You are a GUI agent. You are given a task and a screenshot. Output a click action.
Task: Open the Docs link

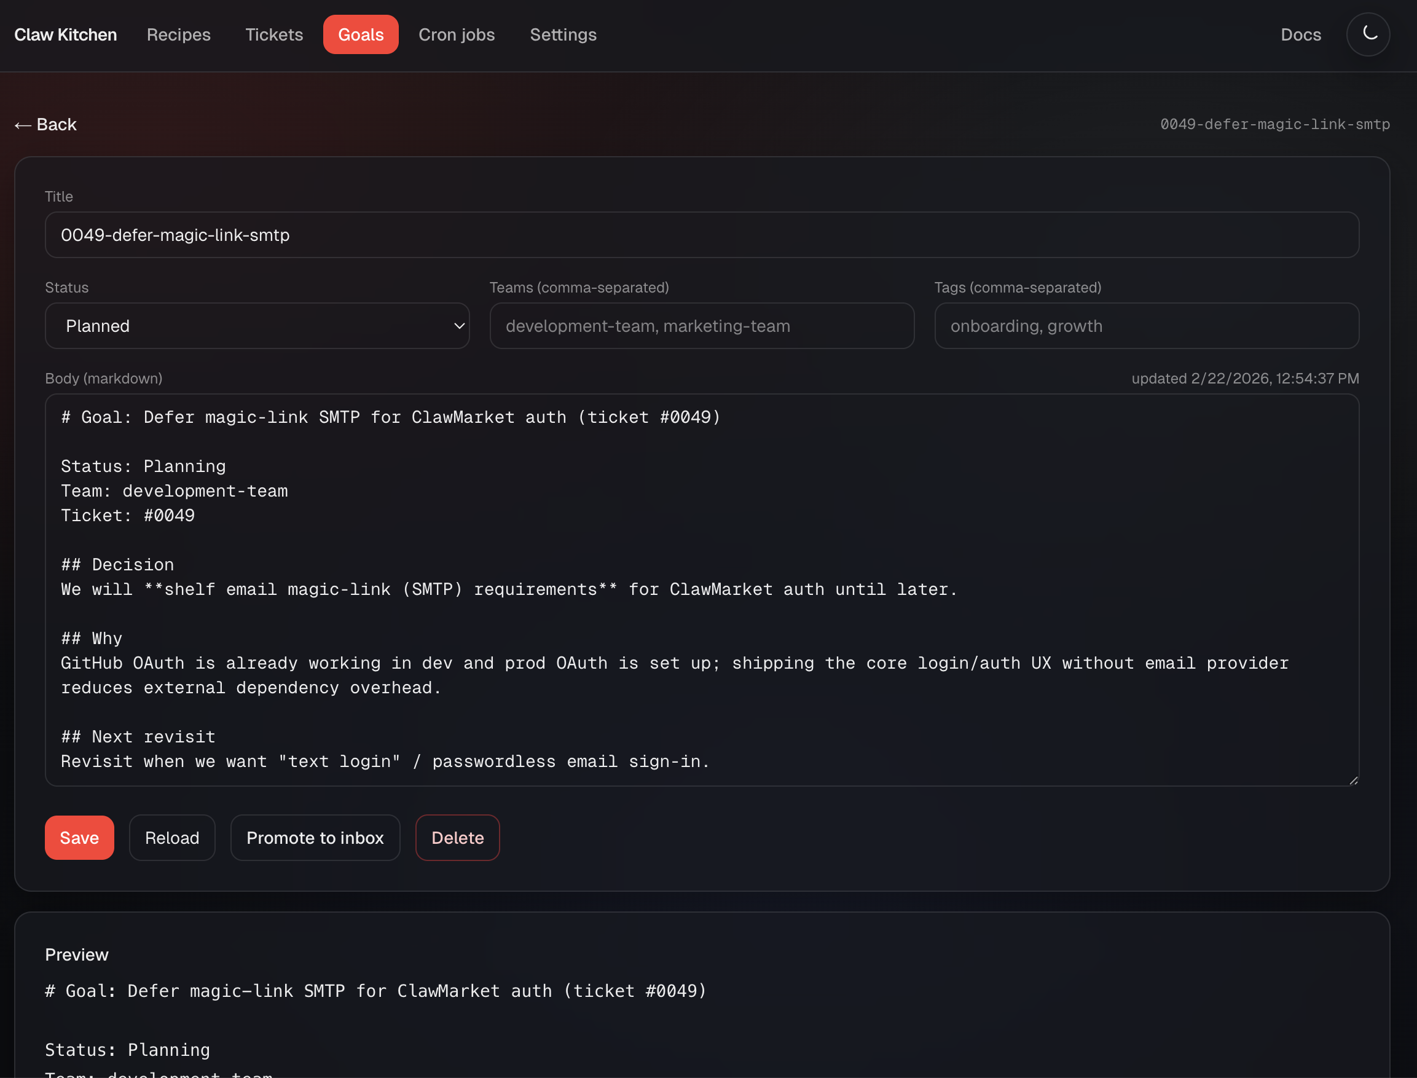coord(1300,34)
